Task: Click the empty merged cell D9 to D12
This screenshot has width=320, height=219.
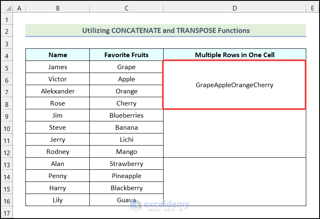Action: tap(235, 133)
